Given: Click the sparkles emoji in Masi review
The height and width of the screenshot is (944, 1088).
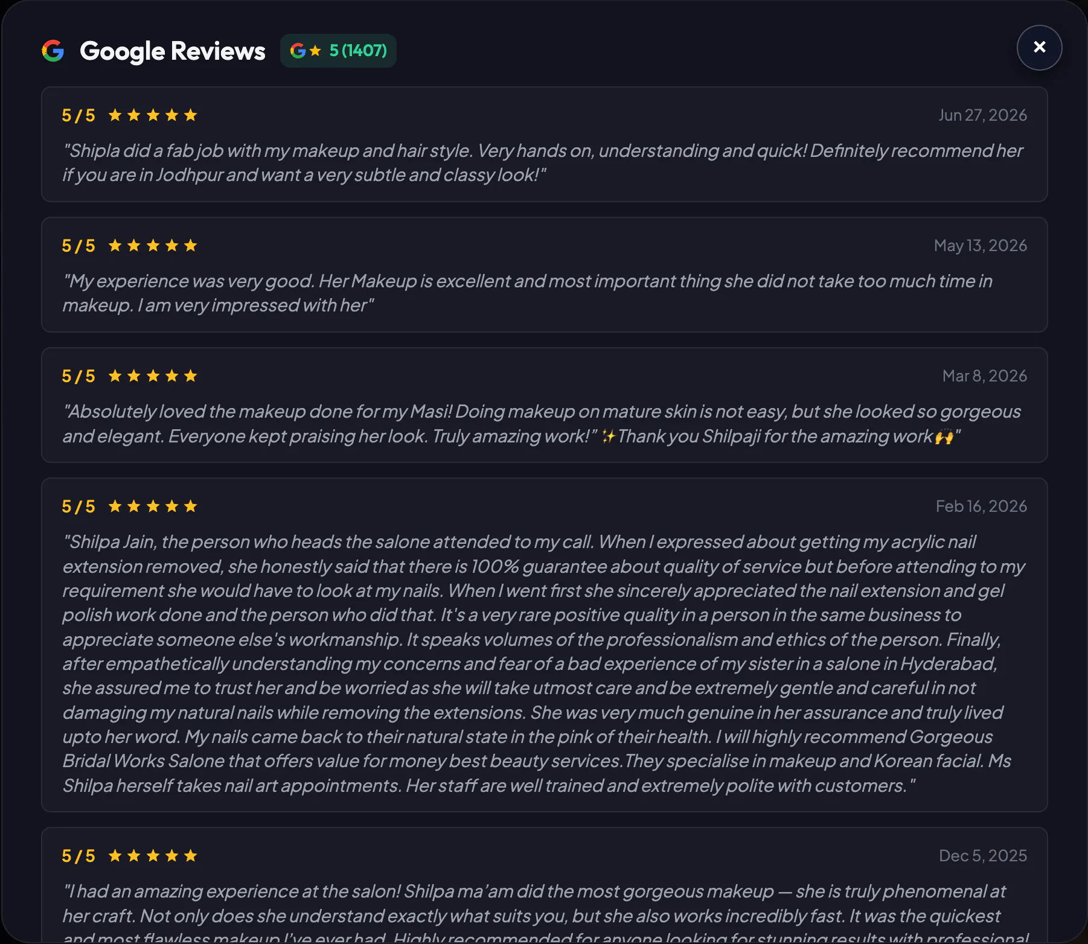Looking at the screenshot, I should click(608, 436).
